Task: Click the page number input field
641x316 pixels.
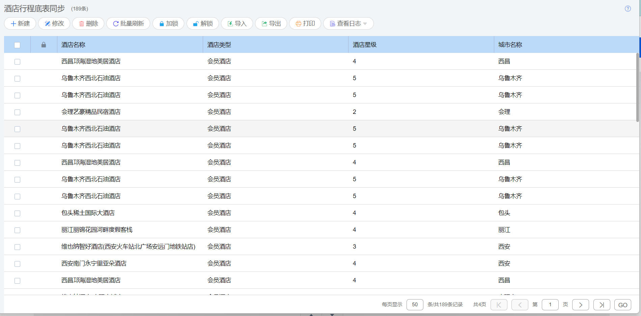Action: (x=550, y=305)
